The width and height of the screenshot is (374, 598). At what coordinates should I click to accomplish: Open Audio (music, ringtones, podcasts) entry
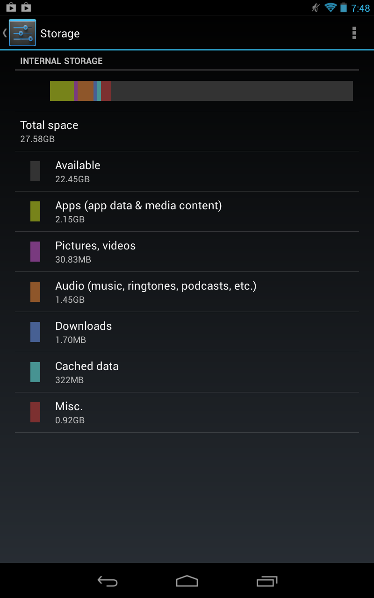[x=187, y=292]
